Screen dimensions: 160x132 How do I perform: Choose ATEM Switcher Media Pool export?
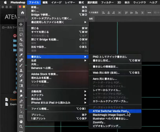click(115, 111)
